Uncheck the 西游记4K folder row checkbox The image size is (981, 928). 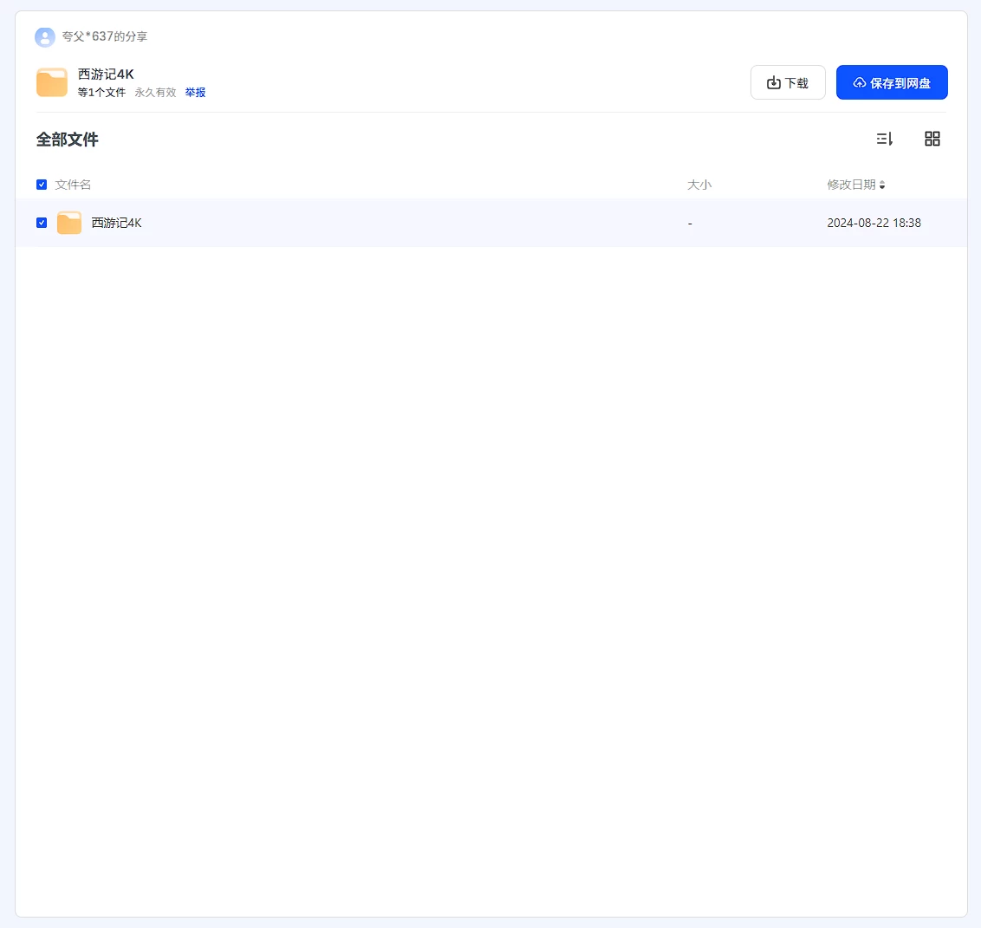pyautogui.click(x=42, y=223)
